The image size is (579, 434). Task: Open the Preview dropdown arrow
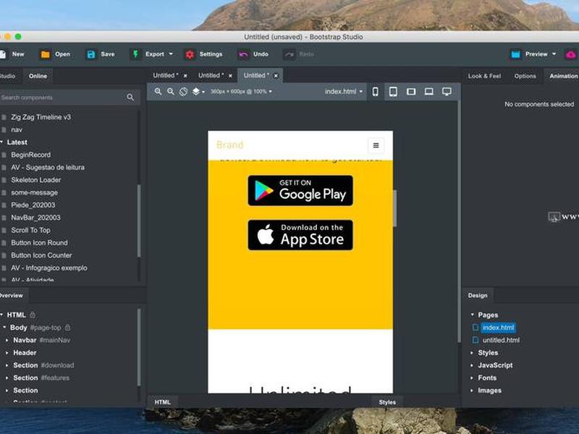tap(554, 54)
